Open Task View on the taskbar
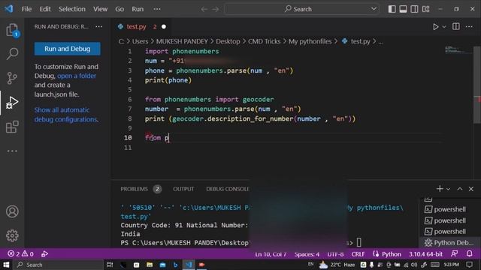This screenshot has height=270, width=481. [110, 265]
